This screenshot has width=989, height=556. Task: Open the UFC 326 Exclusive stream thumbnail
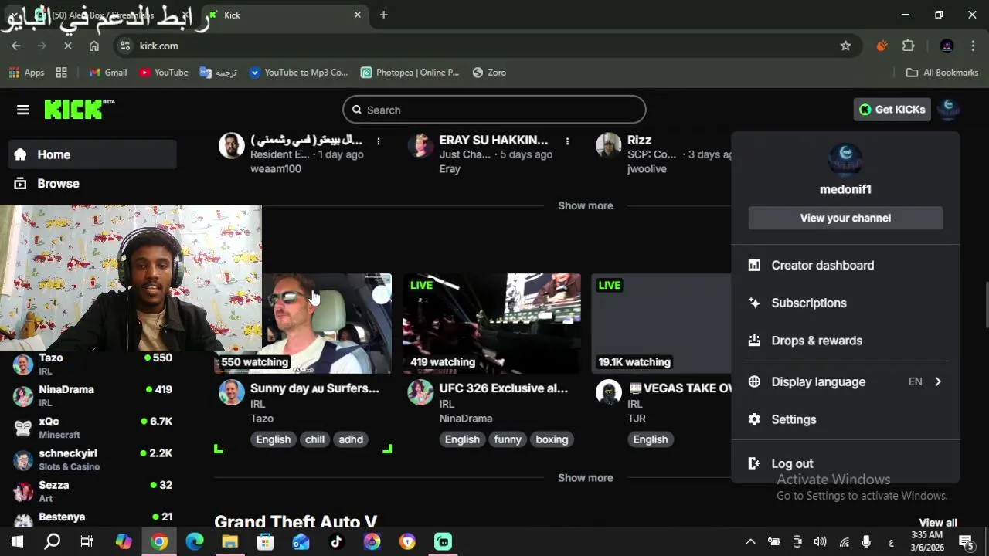click(491, 324)
